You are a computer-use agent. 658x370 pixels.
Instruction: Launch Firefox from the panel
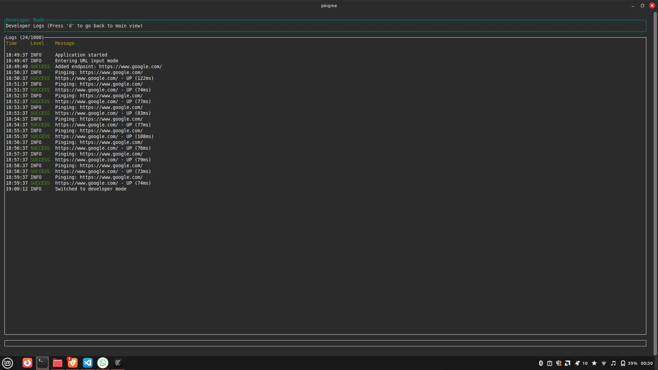click(27, 363)
